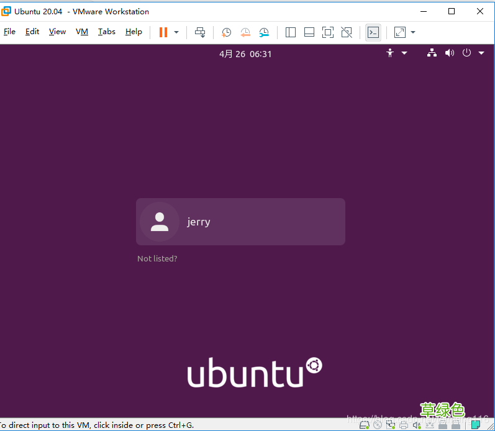The image size is (495, 431).
Task: Pause the virtual machine with the orange button
Action: coord(163,32)
